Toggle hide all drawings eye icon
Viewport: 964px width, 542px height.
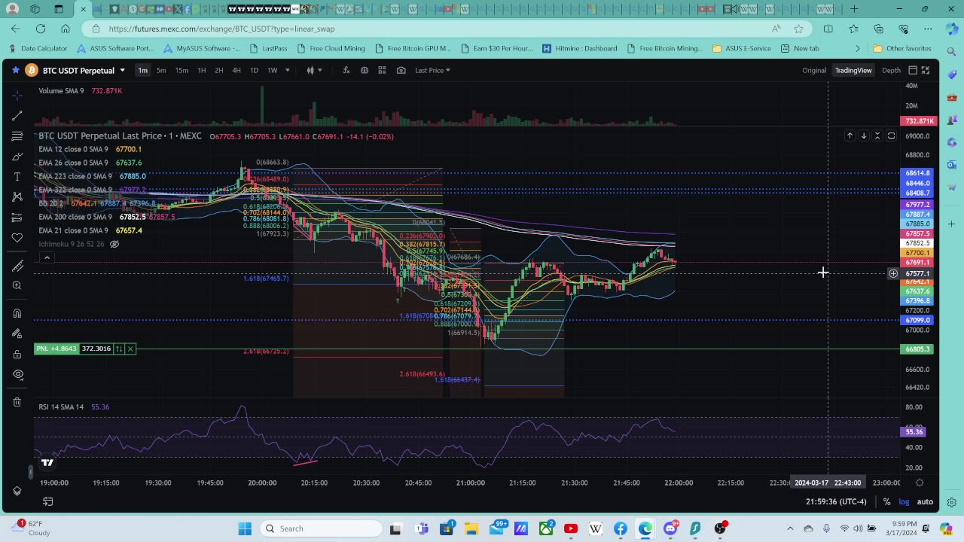(x=17, y=374)
